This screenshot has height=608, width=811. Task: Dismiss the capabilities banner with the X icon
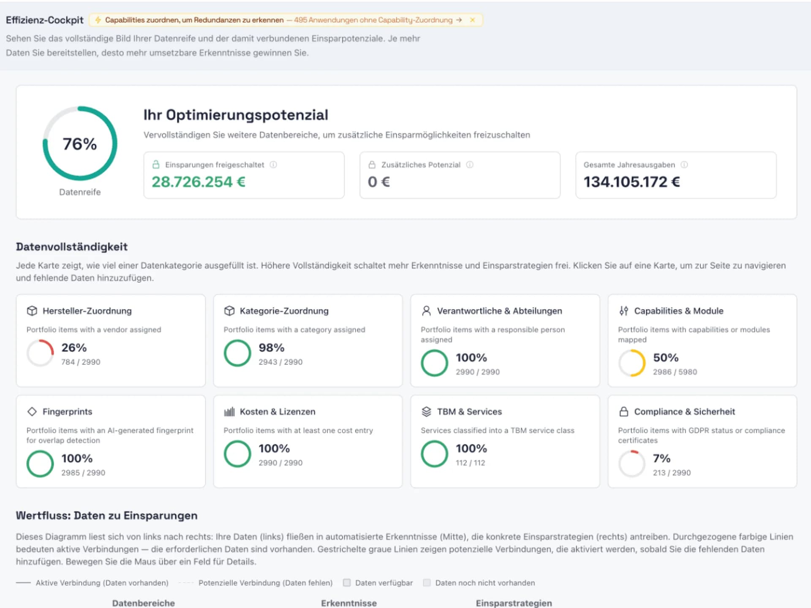472,20
